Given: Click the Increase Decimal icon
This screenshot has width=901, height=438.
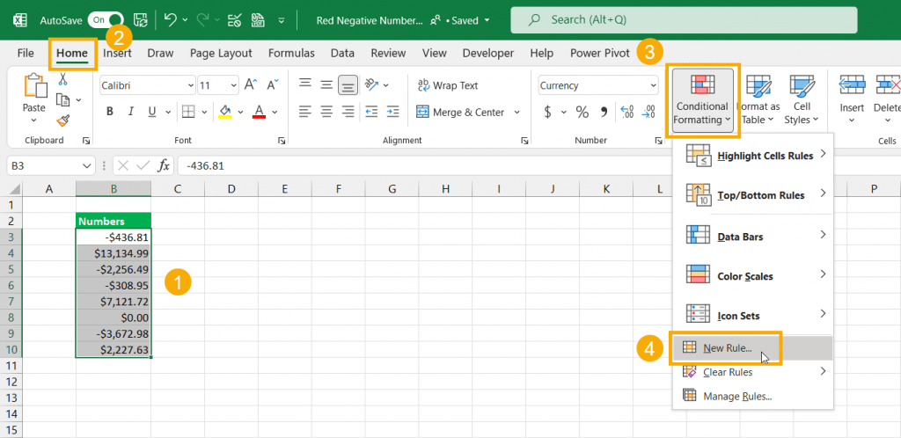Looking at the screenshot, I should coord(628,113).
